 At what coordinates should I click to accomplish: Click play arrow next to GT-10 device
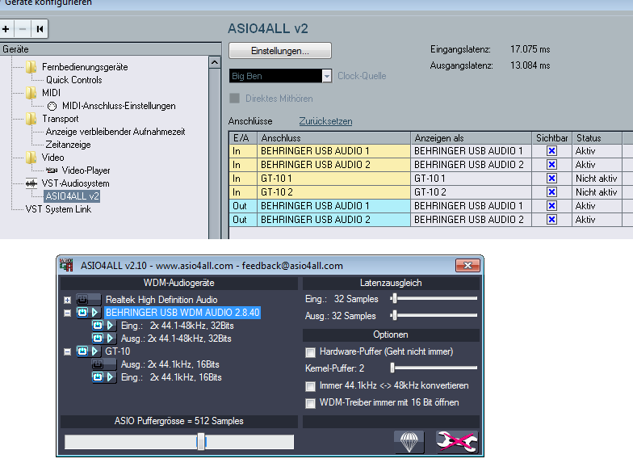point(95,351)
